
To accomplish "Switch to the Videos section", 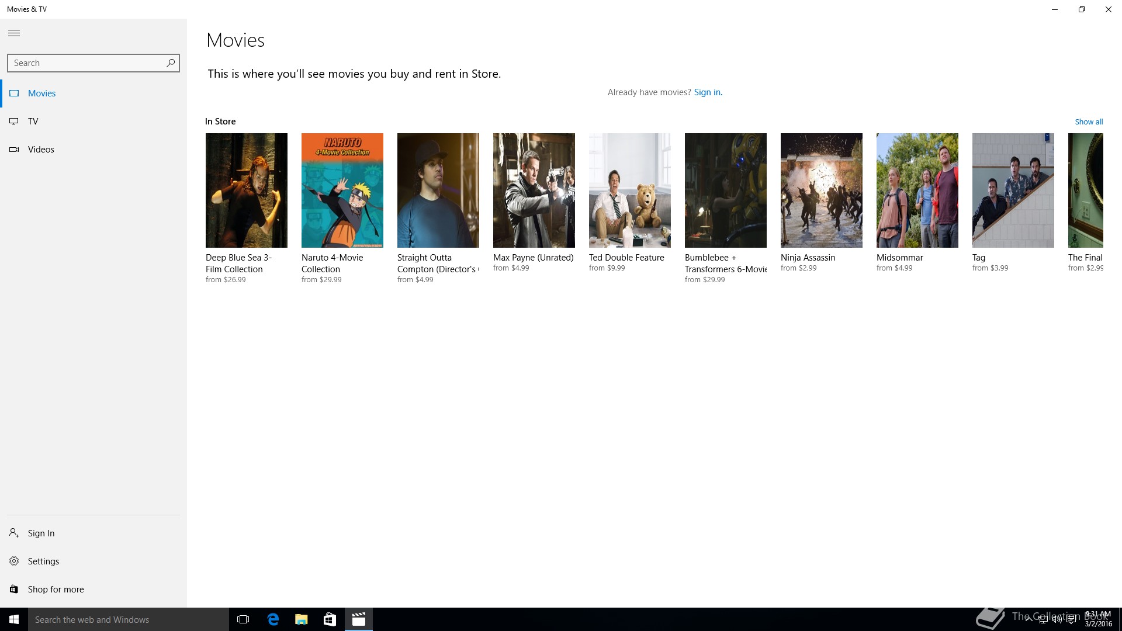I will (93, 150).
